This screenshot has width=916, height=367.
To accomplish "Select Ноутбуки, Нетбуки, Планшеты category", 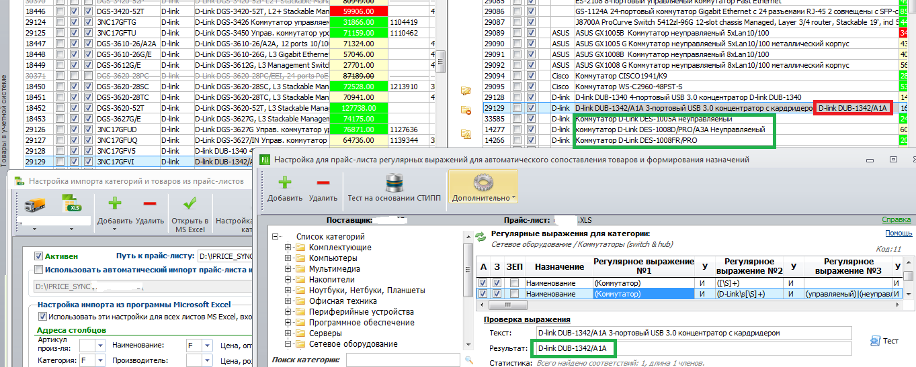I will [x=367, y=291].
